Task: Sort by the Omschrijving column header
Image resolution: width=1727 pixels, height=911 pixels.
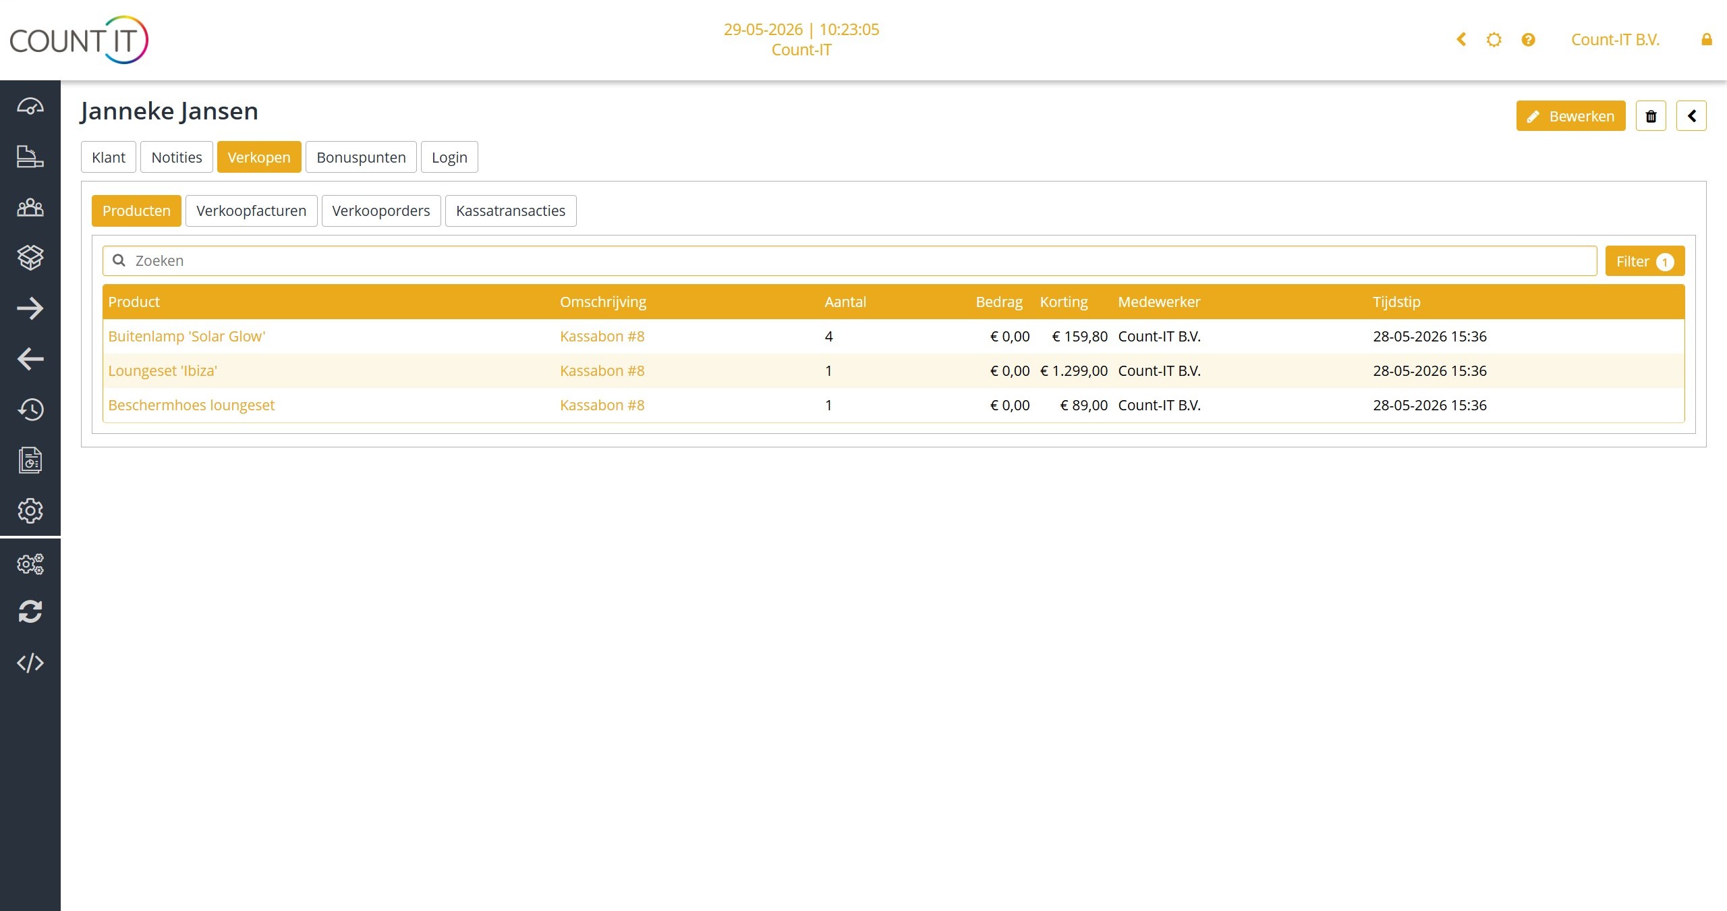Action: pyautogui.click(x=602, y=302)
